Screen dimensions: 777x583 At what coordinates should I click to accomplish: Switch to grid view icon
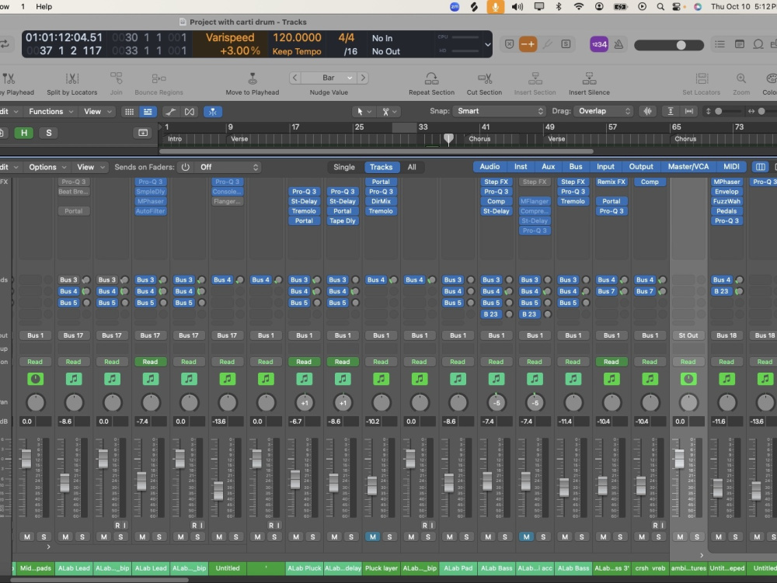[x=129, y=112]
